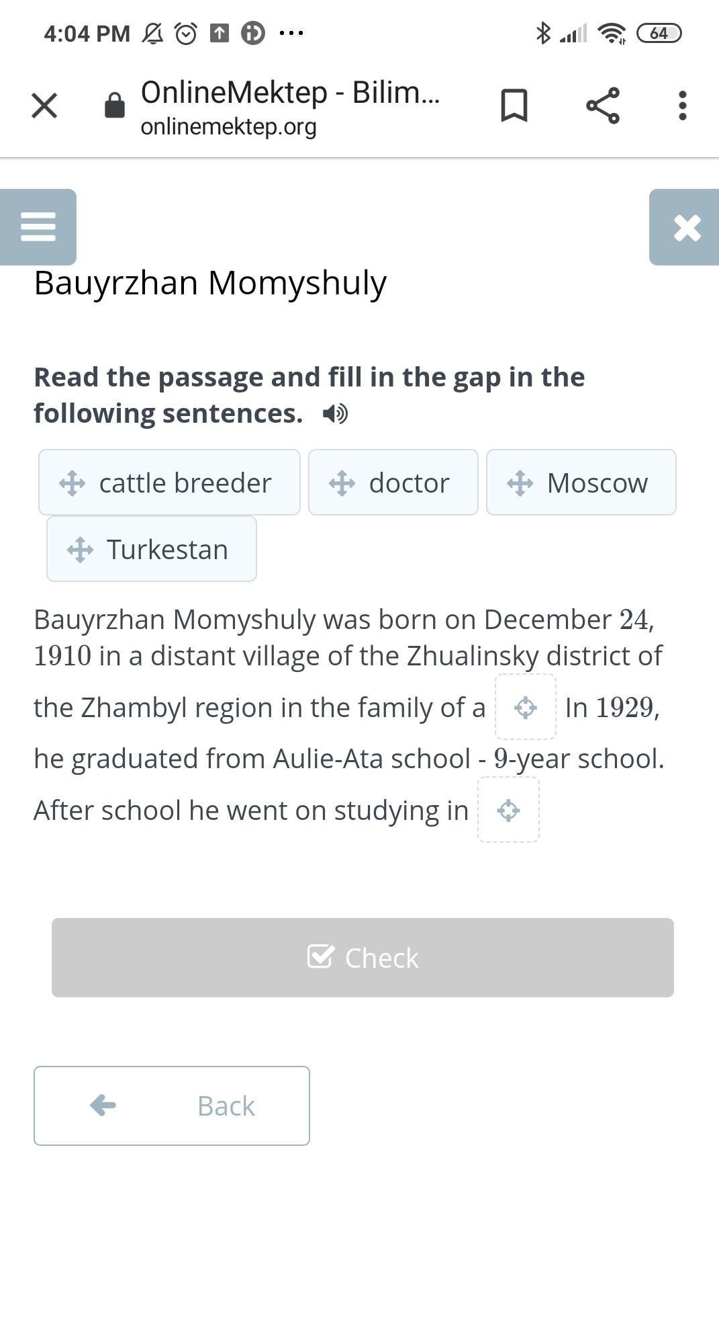
Task: Play the audio speaker icon
Action: pos(335,413)
